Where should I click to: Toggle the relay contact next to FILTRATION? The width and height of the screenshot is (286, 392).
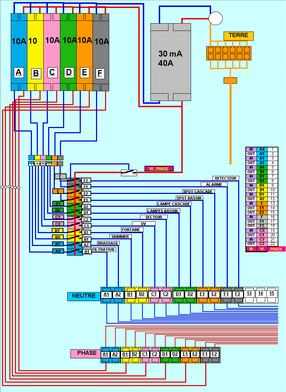pos(74,252)
